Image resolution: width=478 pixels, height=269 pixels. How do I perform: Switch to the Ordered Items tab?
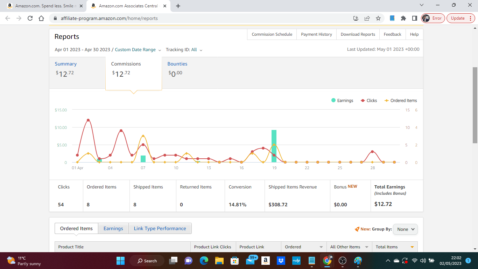pos(76,228)
